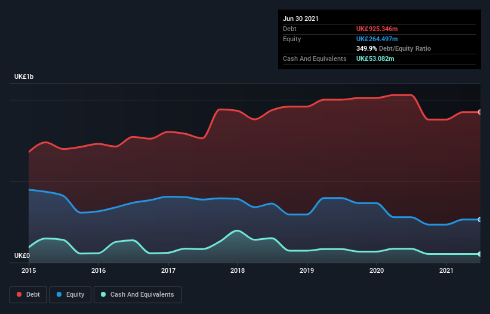This screenshot has width=490, height=314.
Task: Click the Debt row label in tooltip
Action: pos(289,29)
